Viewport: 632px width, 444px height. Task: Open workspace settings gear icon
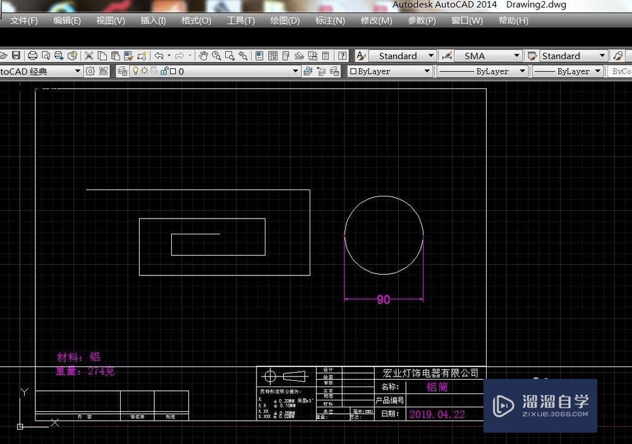point(90,71)
